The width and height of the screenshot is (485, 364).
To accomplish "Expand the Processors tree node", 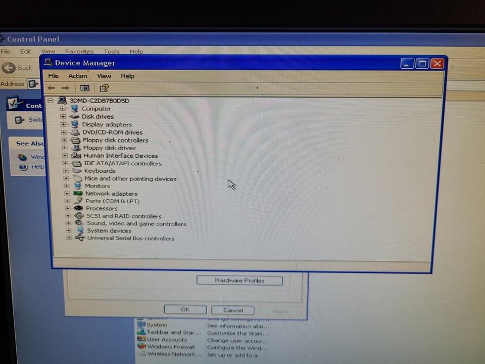I will [x=67, y=208].
